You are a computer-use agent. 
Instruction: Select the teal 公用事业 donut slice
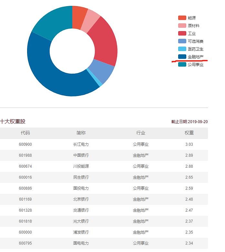point(55,23)
